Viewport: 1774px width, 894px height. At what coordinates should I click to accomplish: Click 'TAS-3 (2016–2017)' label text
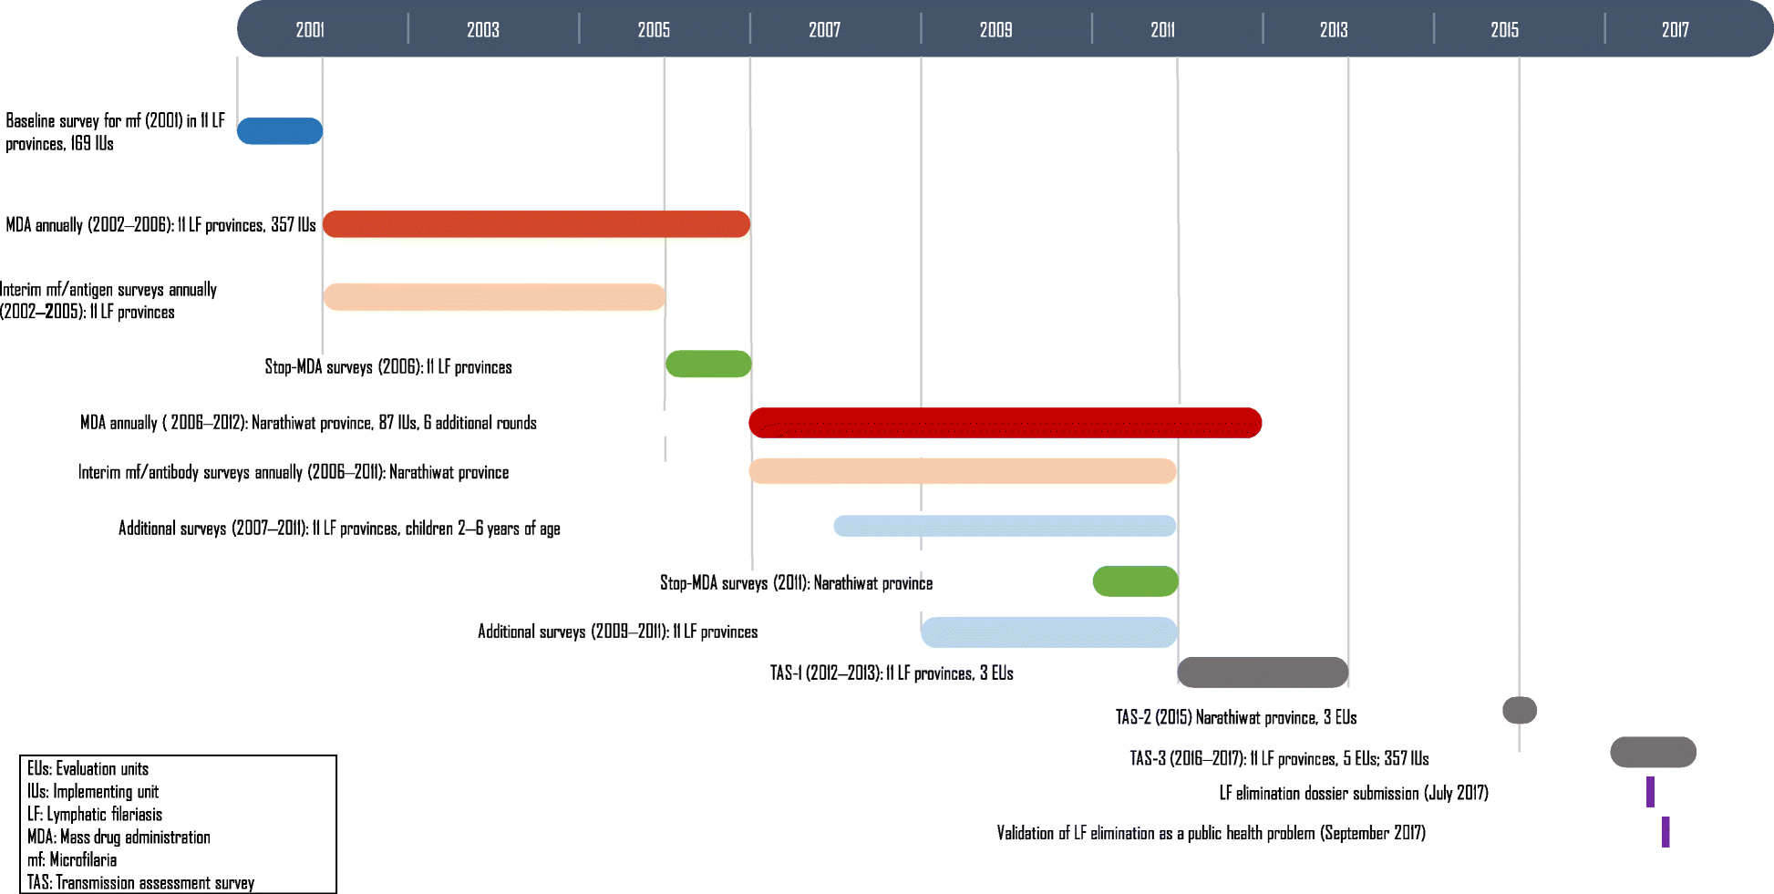click(1279, 758)
